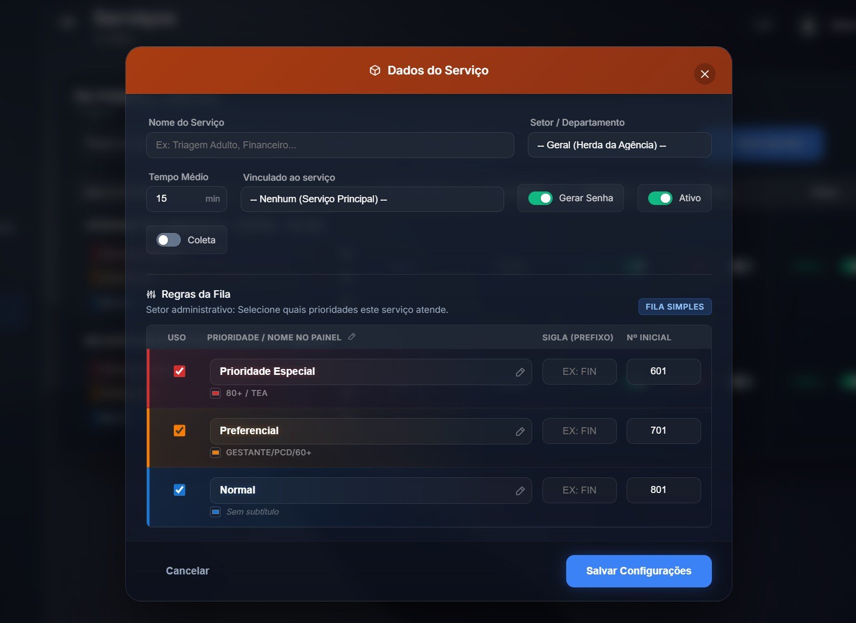Click the pencil icon beside column header

(352, 337)
